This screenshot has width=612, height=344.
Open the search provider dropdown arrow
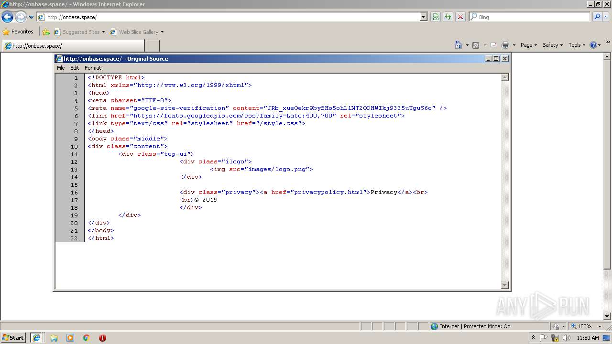606,17
